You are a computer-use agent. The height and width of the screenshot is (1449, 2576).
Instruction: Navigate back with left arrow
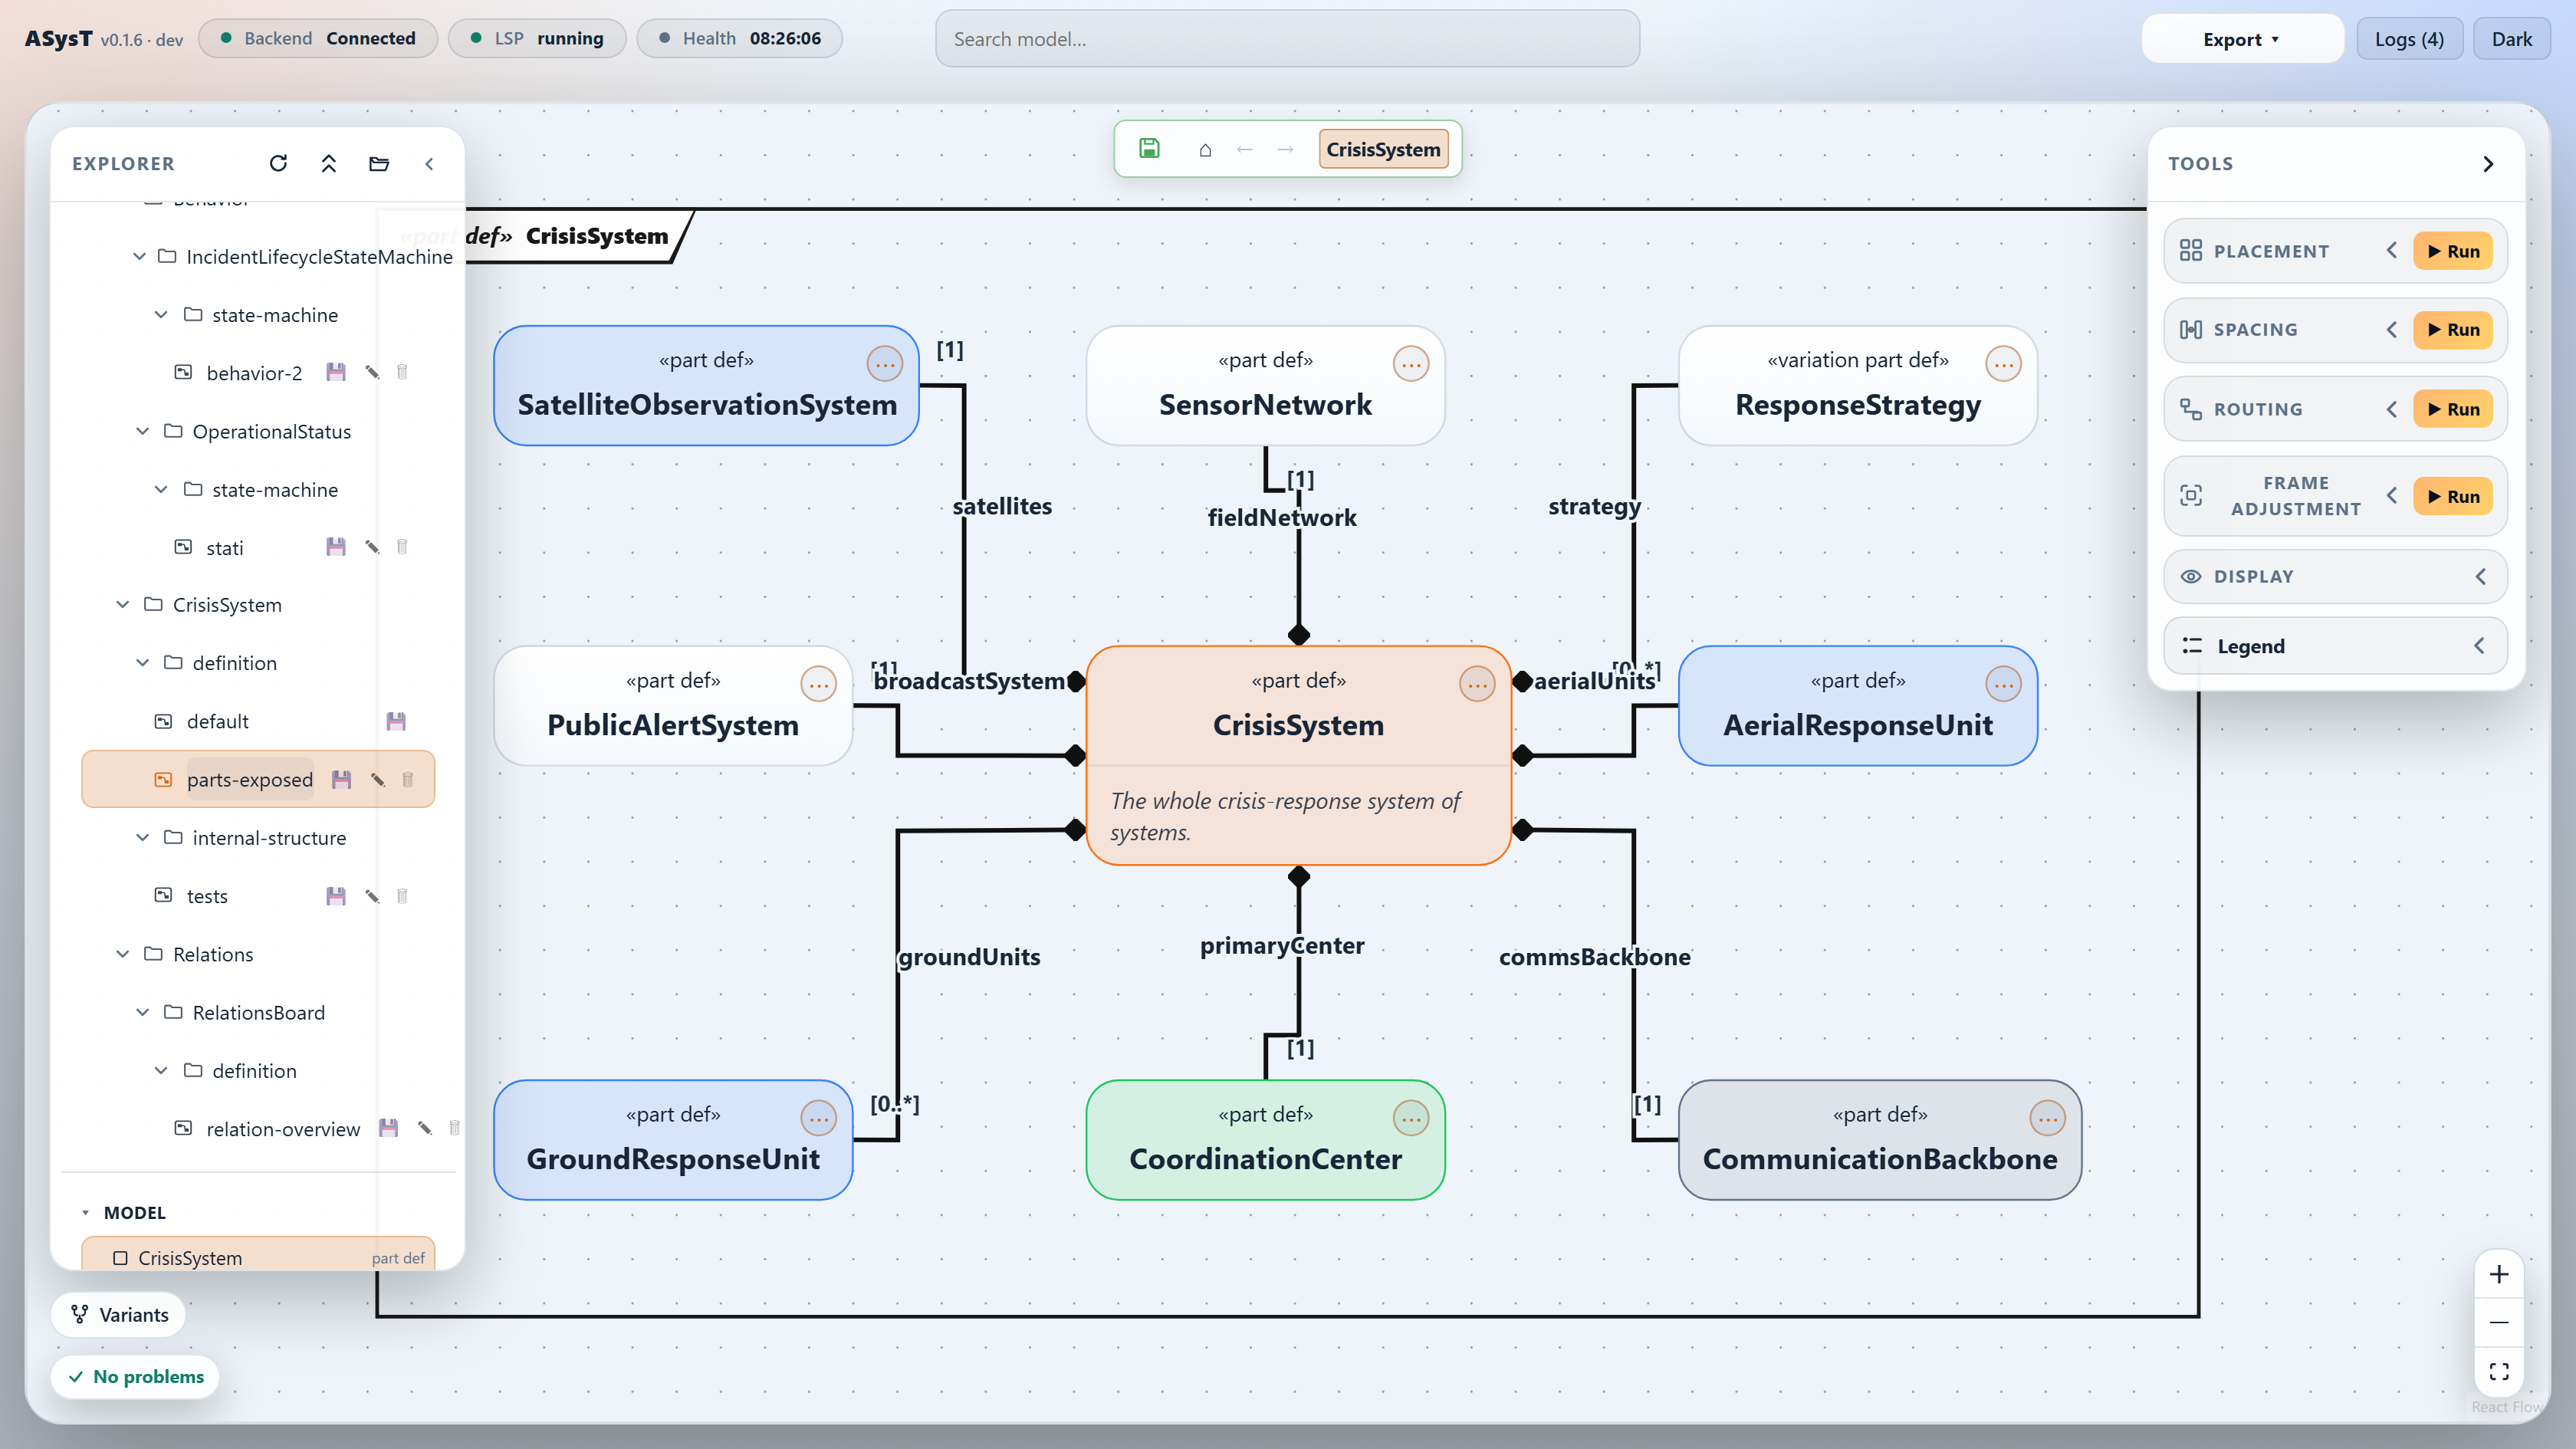(1245, 150)
